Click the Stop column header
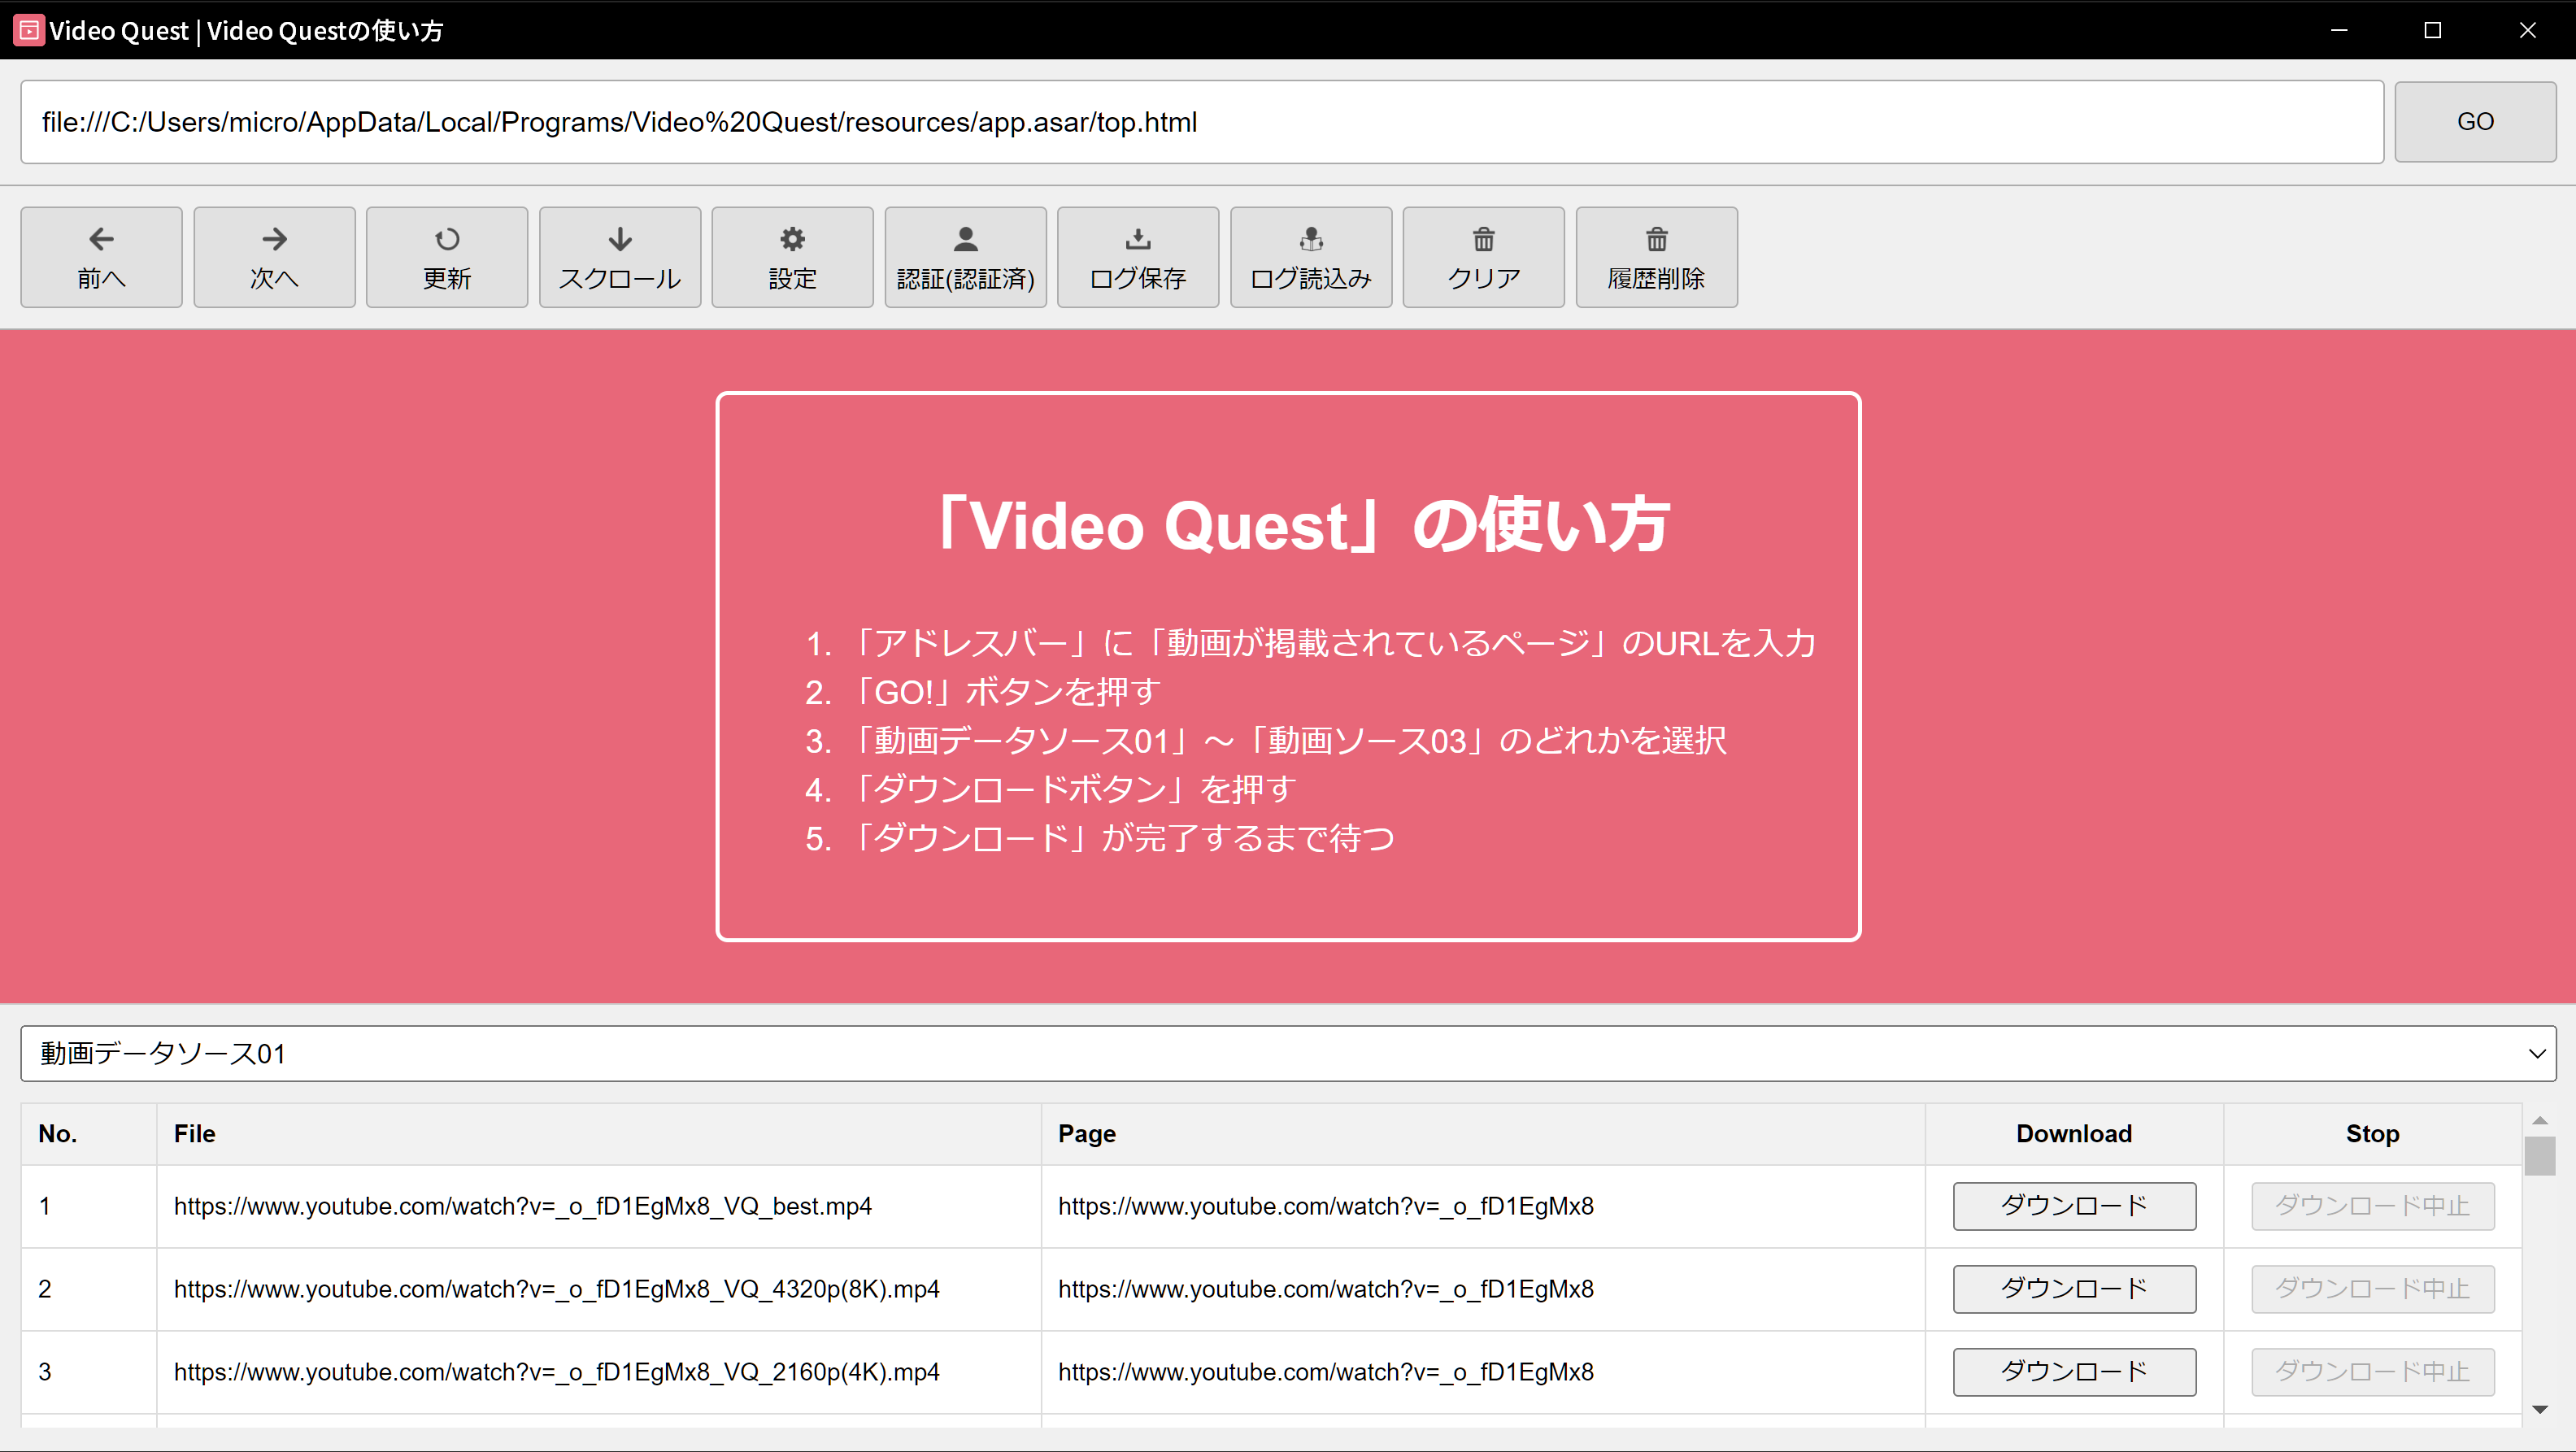This screenshot has height=1452, width=2576. click(x=2372, y=1134)
